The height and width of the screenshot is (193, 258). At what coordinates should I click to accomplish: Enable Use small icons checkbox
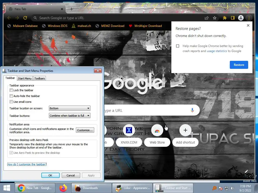(11, 102)
